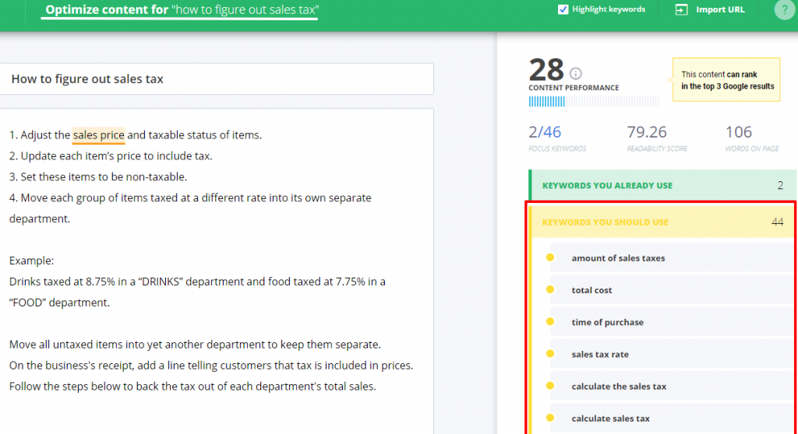Click the 79.26 readability score

coord(647,132)
